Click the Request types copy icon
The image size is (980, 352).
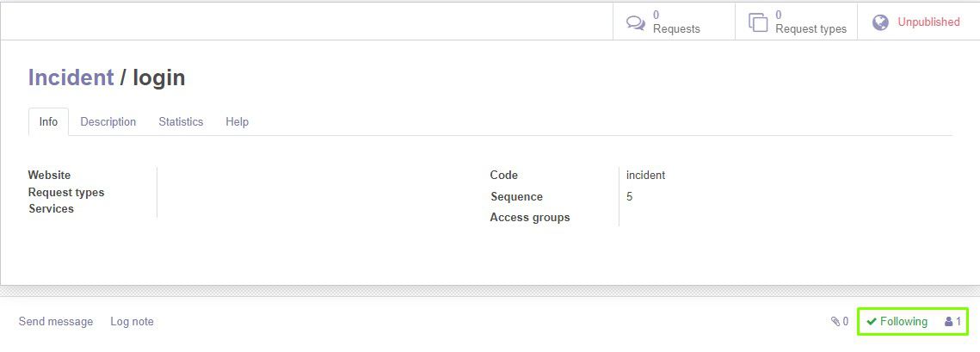757,22
